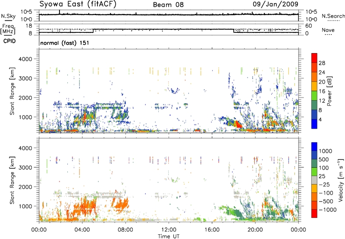Click the 3000 tick of the power panel
This screenshot has height=239, width=345.
coord(25,79)
